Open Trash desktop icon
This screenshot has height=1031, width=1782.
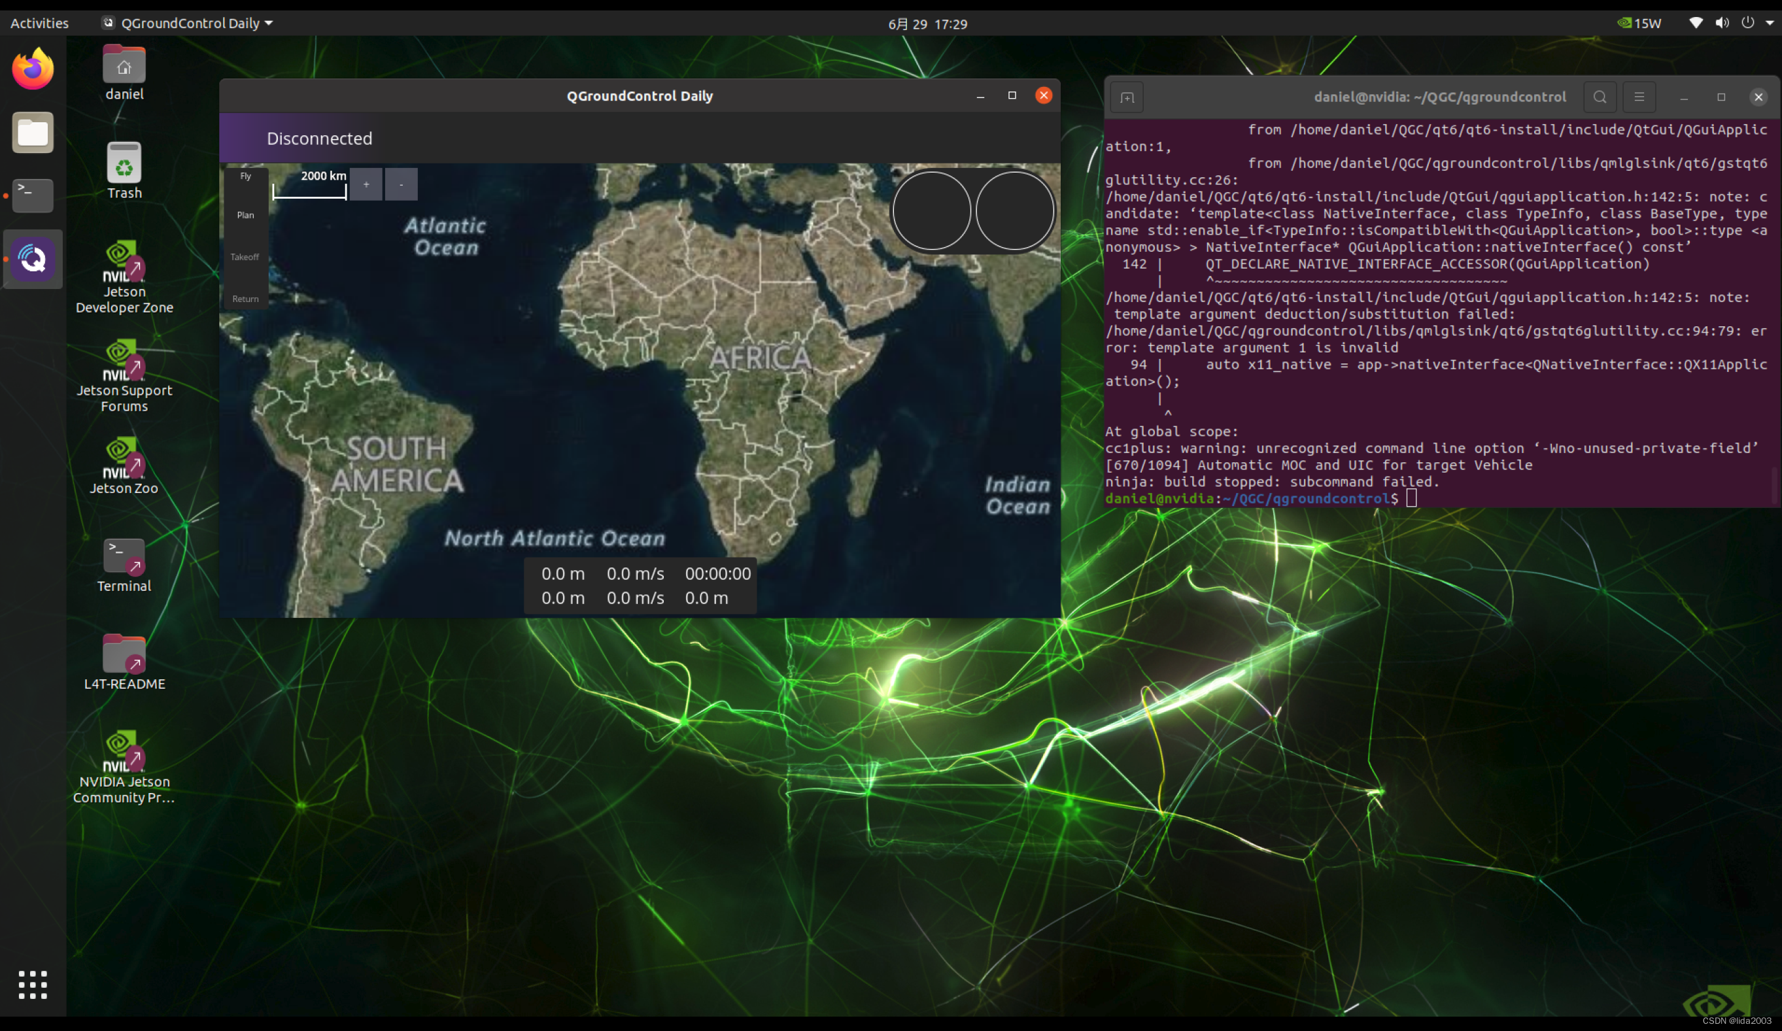point(124,171)
